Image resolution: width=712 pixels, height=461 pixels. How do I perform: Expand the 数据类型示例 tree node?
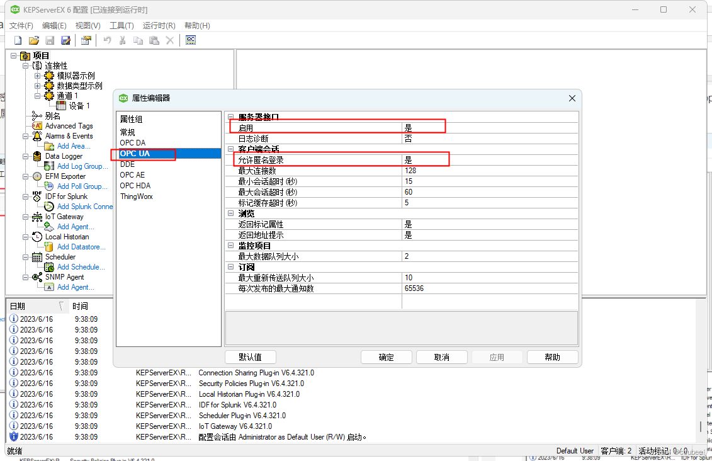pyautogui.click(x=37, y=86)
